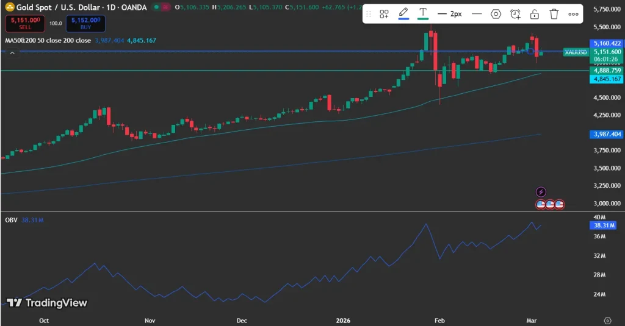Screen dimensions: 625x326
Task: Click the 40 M OBV axis tick
Action: (x=599, y=218)
